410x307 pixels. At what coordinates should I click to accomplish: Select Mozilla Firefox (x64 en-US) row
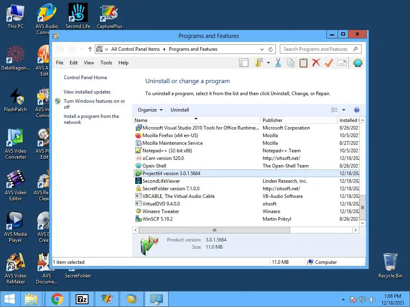246,136
